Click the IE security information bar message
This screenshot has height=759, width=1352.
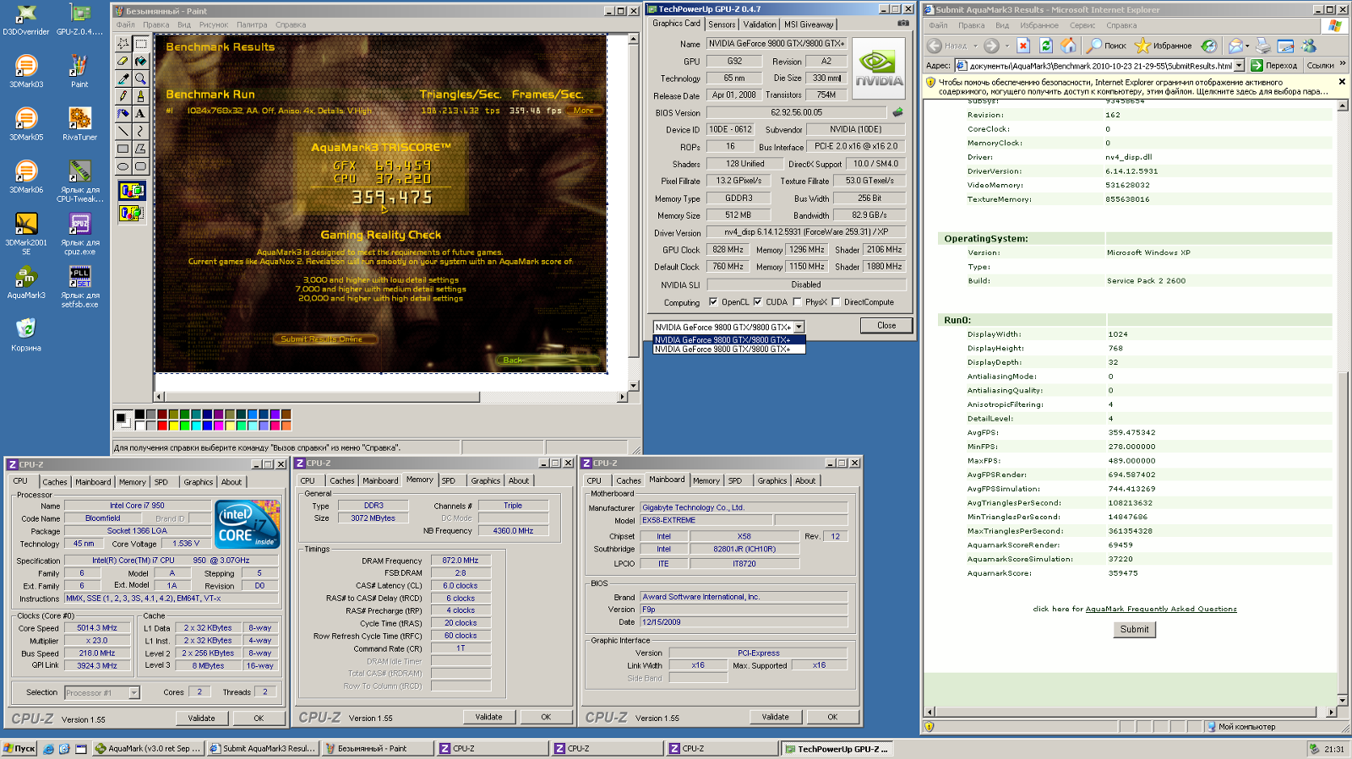(1134, 87)
